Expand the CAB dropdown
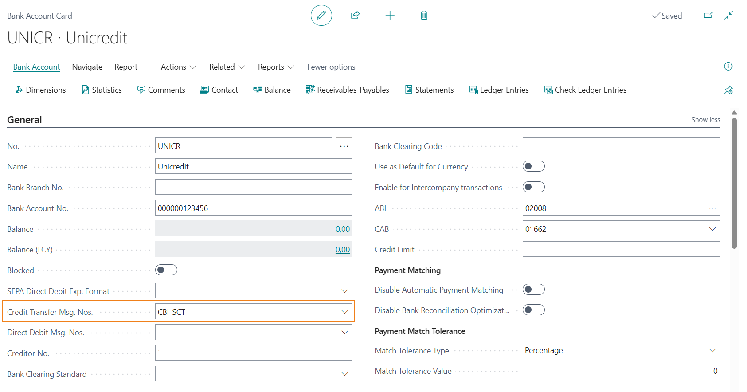The image size is (747, 392). click(x=712, y=229)
